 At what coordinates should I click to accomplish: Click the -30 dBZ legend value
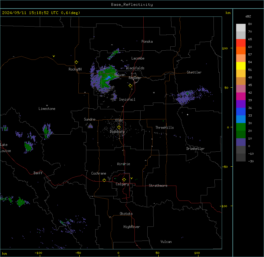[251, 161]
